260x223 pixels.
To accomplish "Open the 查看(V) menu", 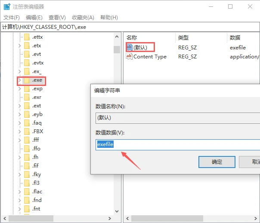I will (57, 17).
